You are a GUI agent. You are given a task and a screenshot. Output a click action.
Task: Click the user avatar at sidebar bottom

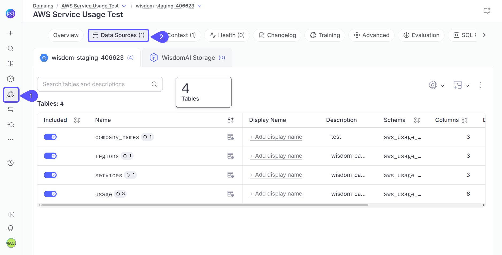coord(11,243)
